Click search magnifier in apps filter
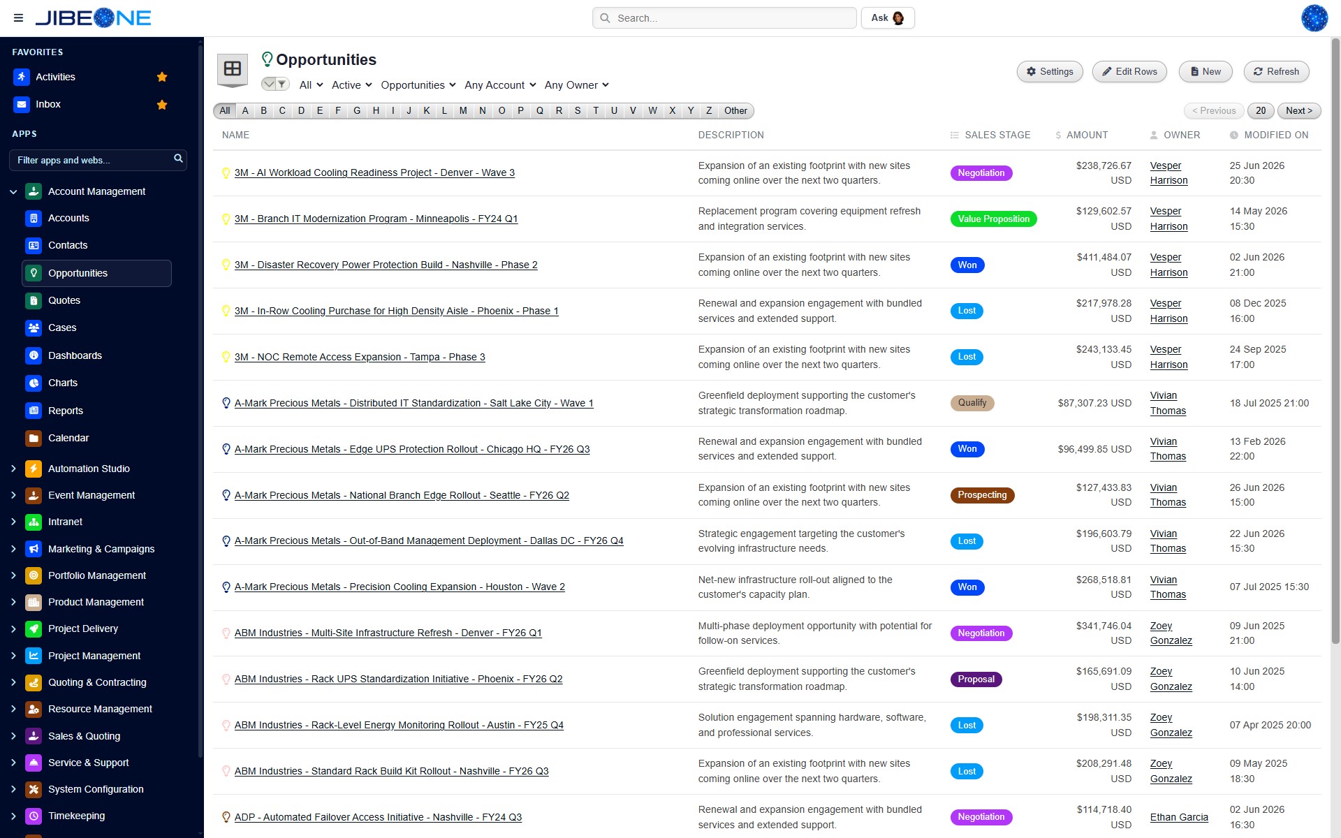The width and height of the screenshot is (1341, 838). (x=178, y=159)
